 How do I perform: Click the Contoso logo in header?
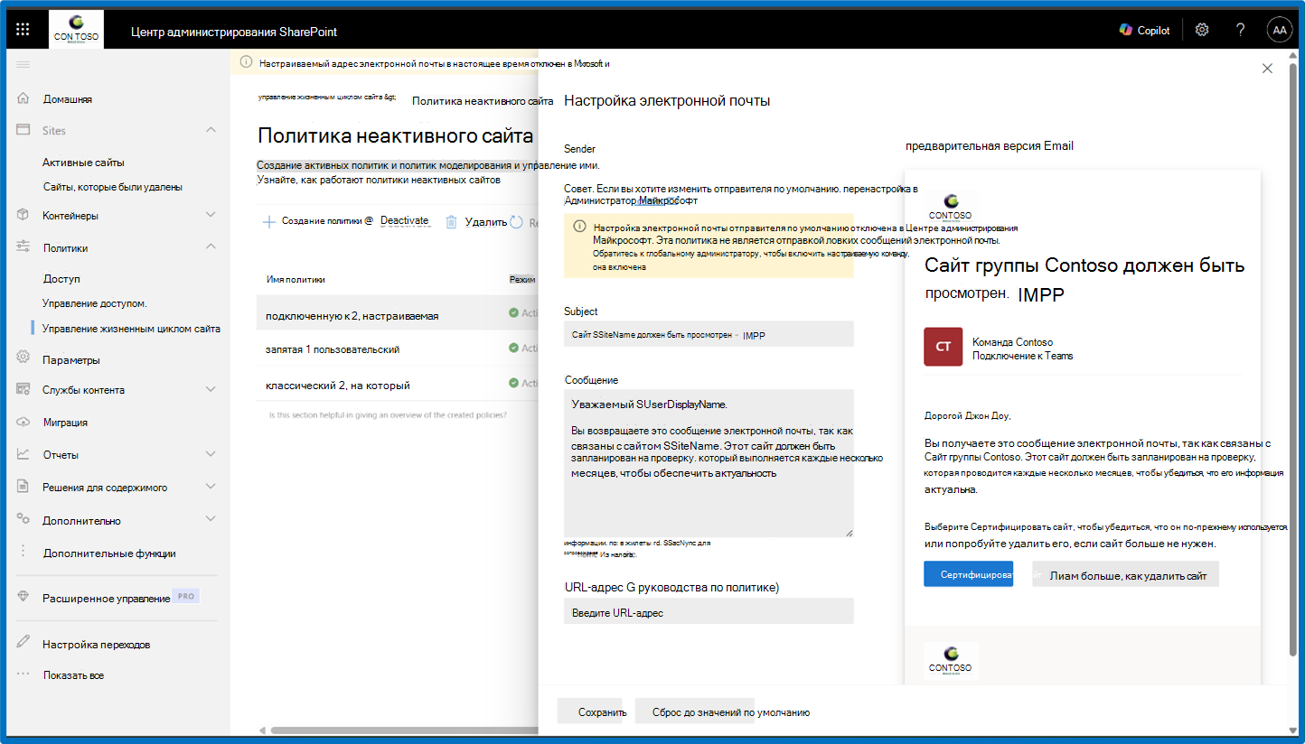pos(77,30)
